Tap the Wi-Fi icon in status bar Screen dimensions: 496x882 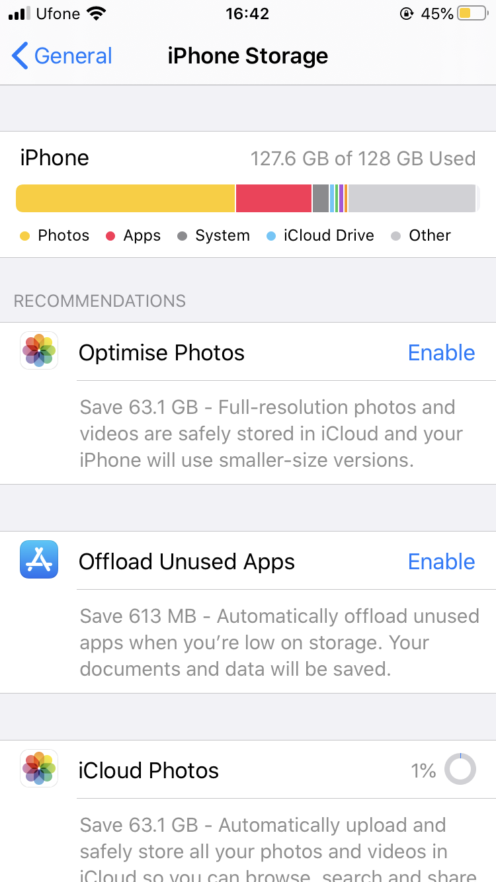point(97,14)
